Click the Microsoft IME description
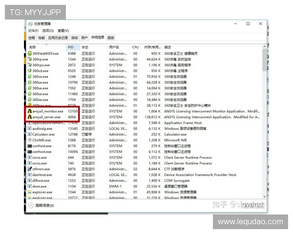The height and width of the screenshot is (234, 293). point(175,140)
